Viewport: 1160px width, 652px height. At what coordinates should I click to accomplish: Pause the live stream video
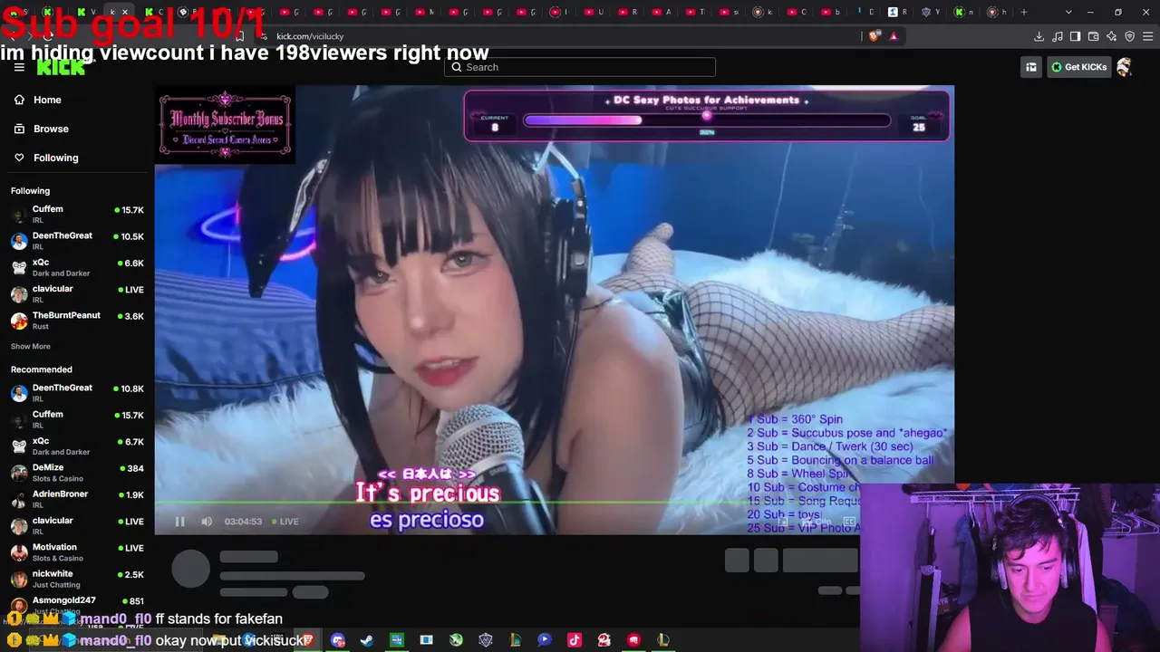[179, 522]
